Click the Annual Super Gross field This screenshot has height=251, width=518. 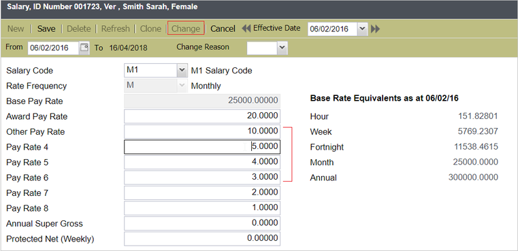(x=202, y=223)
